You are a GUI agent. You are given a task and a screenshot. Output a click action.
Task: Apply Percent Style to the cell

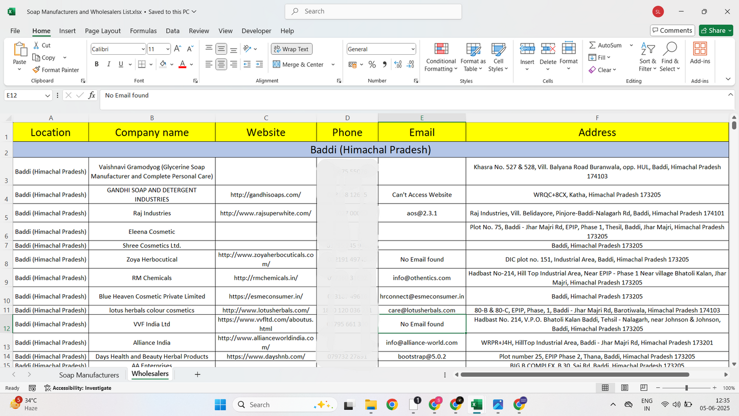[372, 64]
